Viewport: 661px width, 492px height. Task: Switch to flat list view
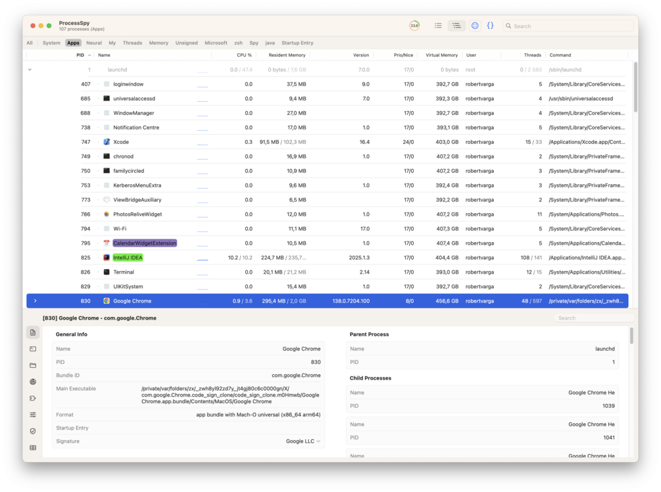pos(438,26)
